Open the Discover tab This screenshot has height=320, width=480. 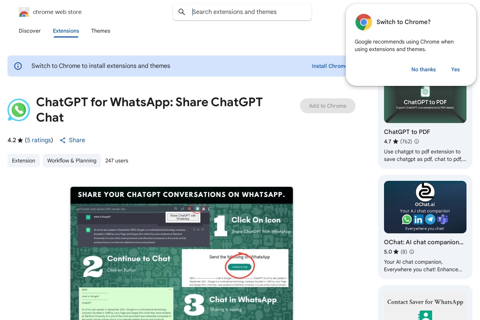(x=30, y=31)
